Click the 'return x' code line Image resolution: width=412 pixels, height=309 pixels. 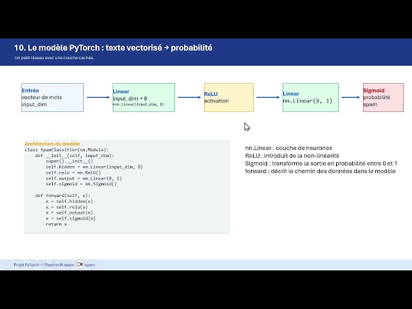pos(56,224)
